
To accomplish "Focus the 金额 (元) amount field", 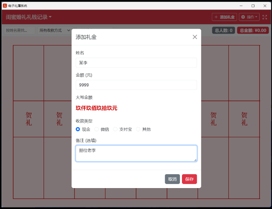I will pos(136,85).
